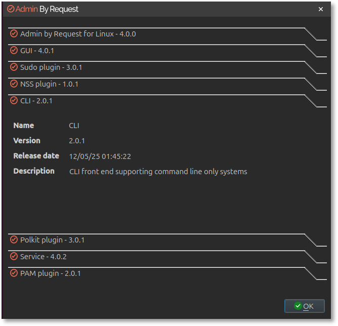Click the Polkit plugin checkmark icon
338x326 pixels.
coord(14,240)
